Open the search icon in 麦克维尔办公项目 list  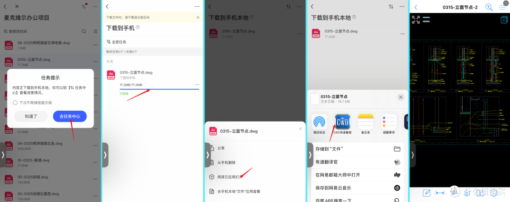84,32
